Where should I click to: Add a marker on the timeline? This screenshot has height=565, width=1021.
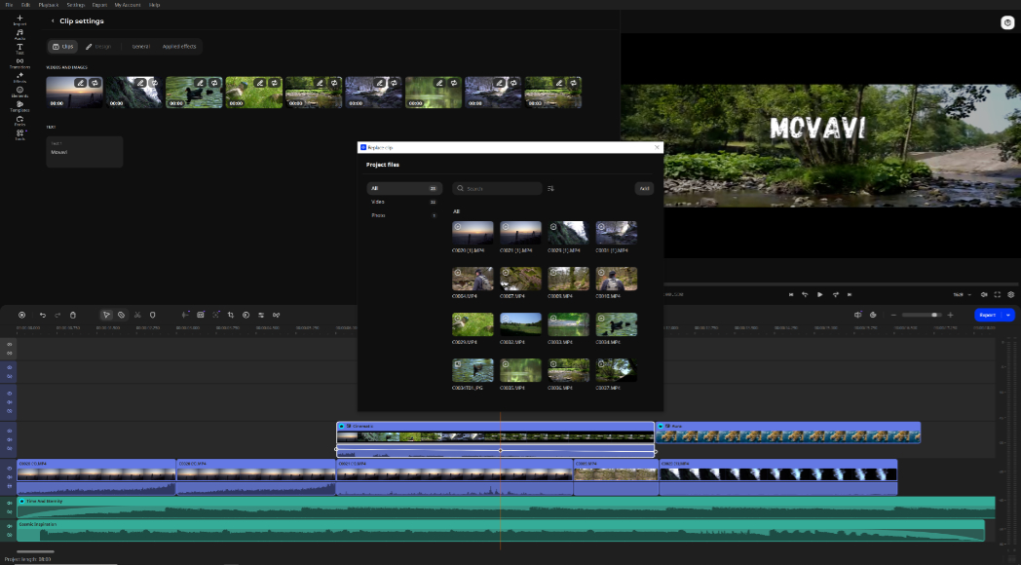152,315
